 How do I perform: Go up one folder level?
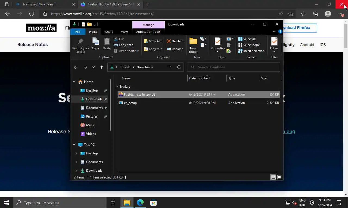[x=101, y=67]
